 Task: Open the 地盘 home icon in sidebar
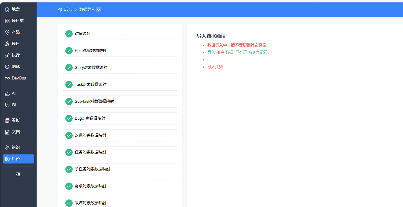point(7,9)
